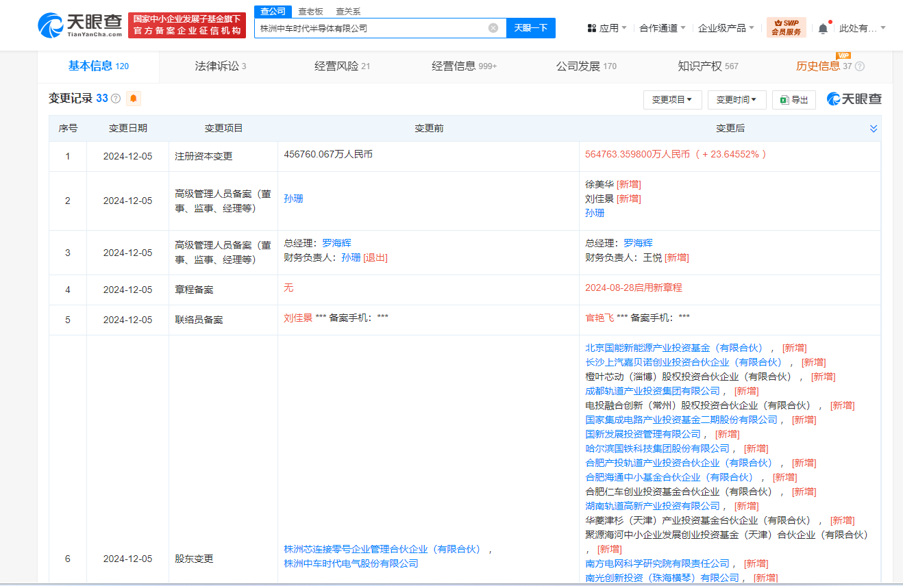Open 南方电网科学研究院有限责任公司 link
Screen dimensions: 903x586
coord(657,563)
